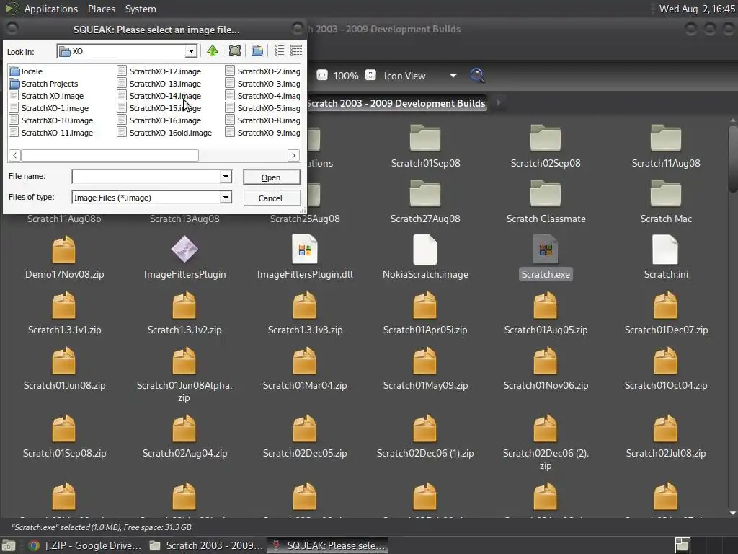The width and height of the screenshot is (738, 554).
Task: Select ImageFiltersPlugin.dll file
Action: (x=305, y=258)
